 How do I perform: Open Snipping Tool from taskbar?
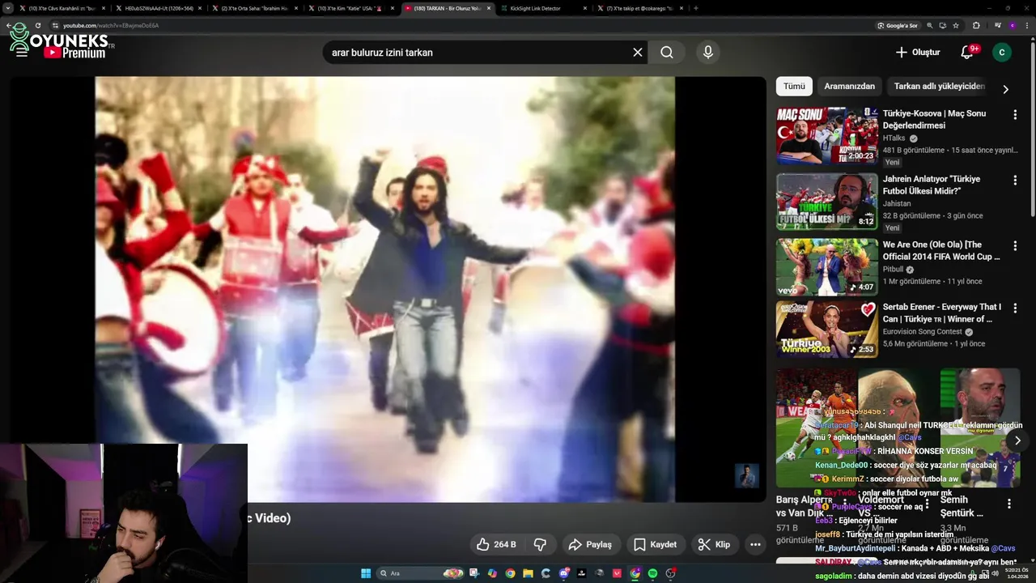click(x=473, y=573)
